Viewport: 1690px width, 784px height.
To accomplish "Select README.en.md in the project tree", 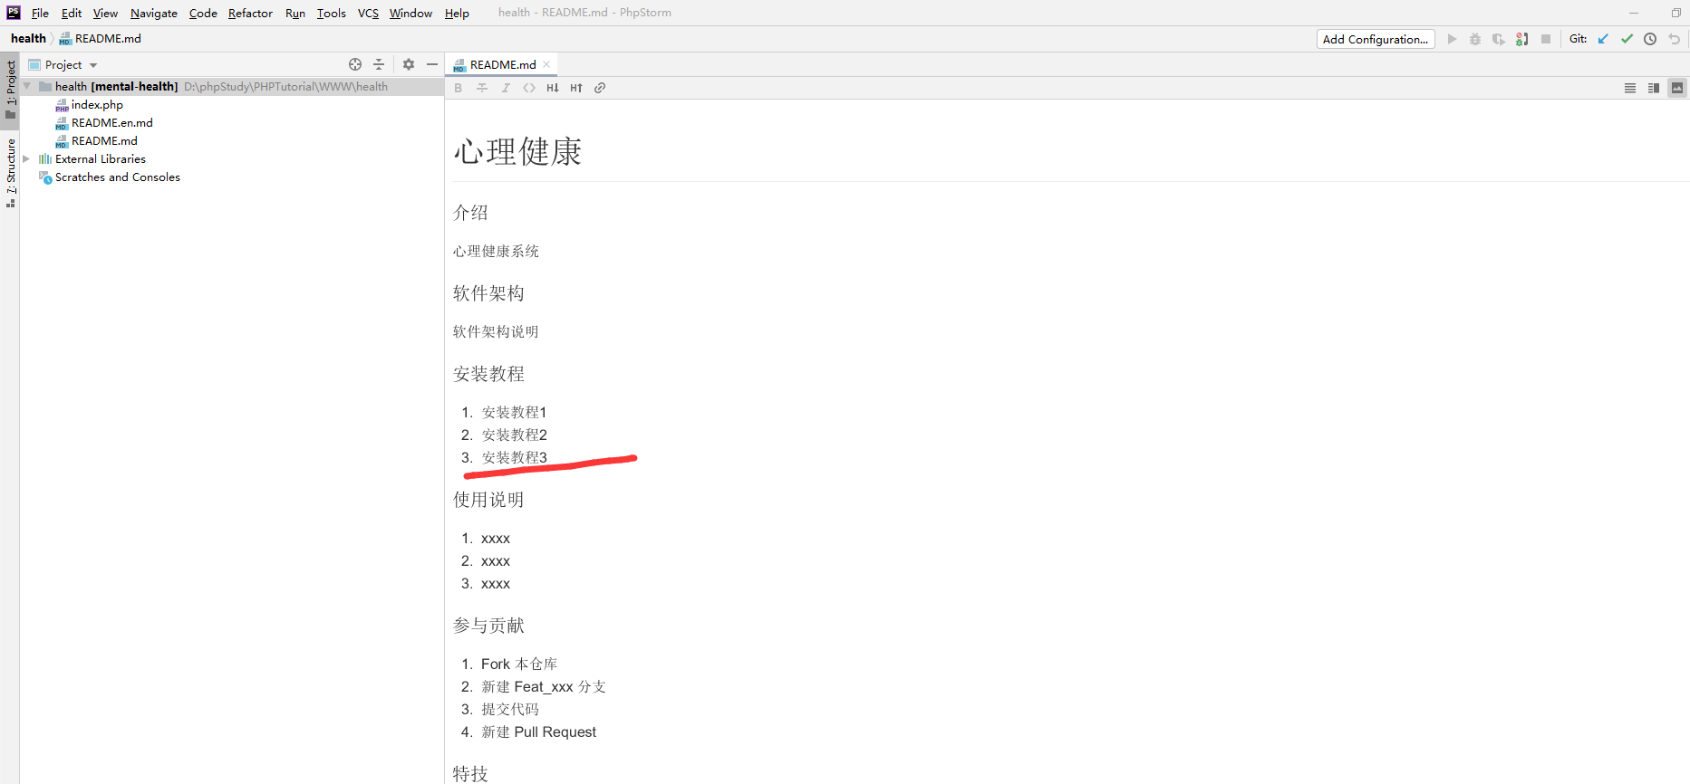I will click(111, 123).
